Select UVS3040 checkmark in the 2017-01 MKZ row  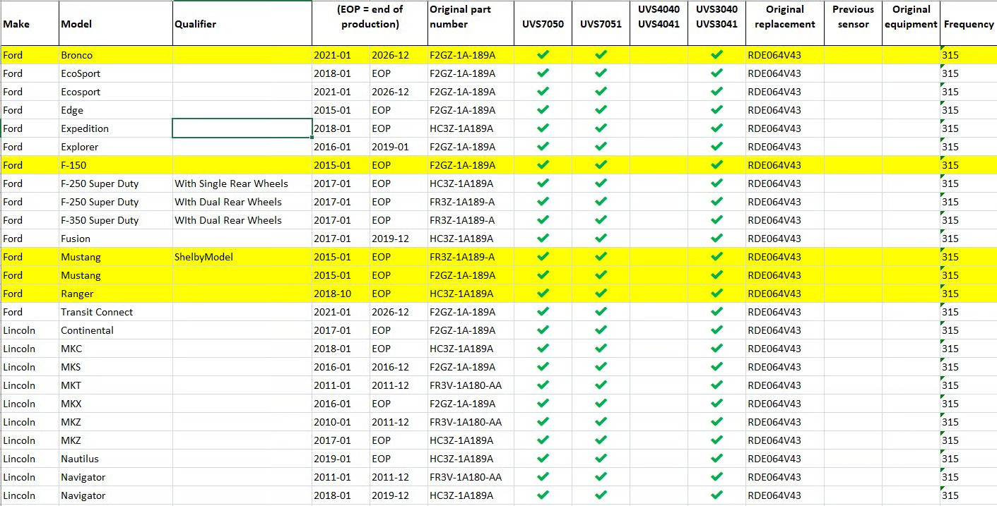pos(716,440)
